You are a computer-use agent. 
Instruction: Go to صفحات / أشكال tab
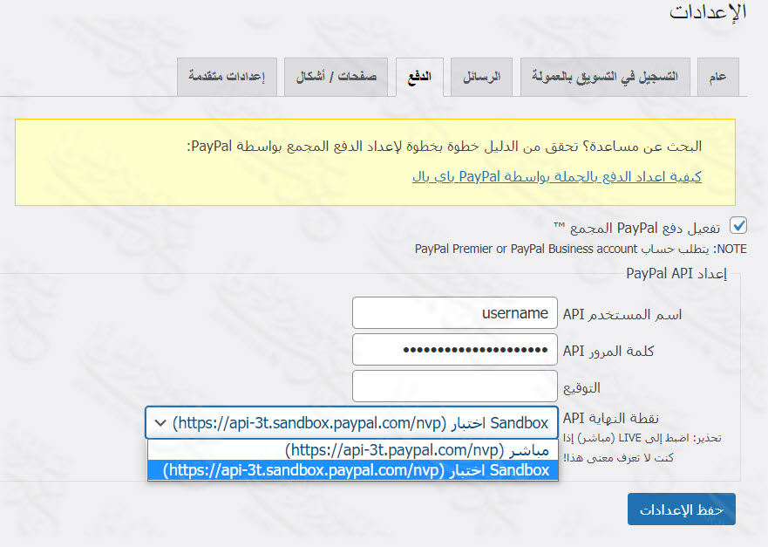(336, 77)
